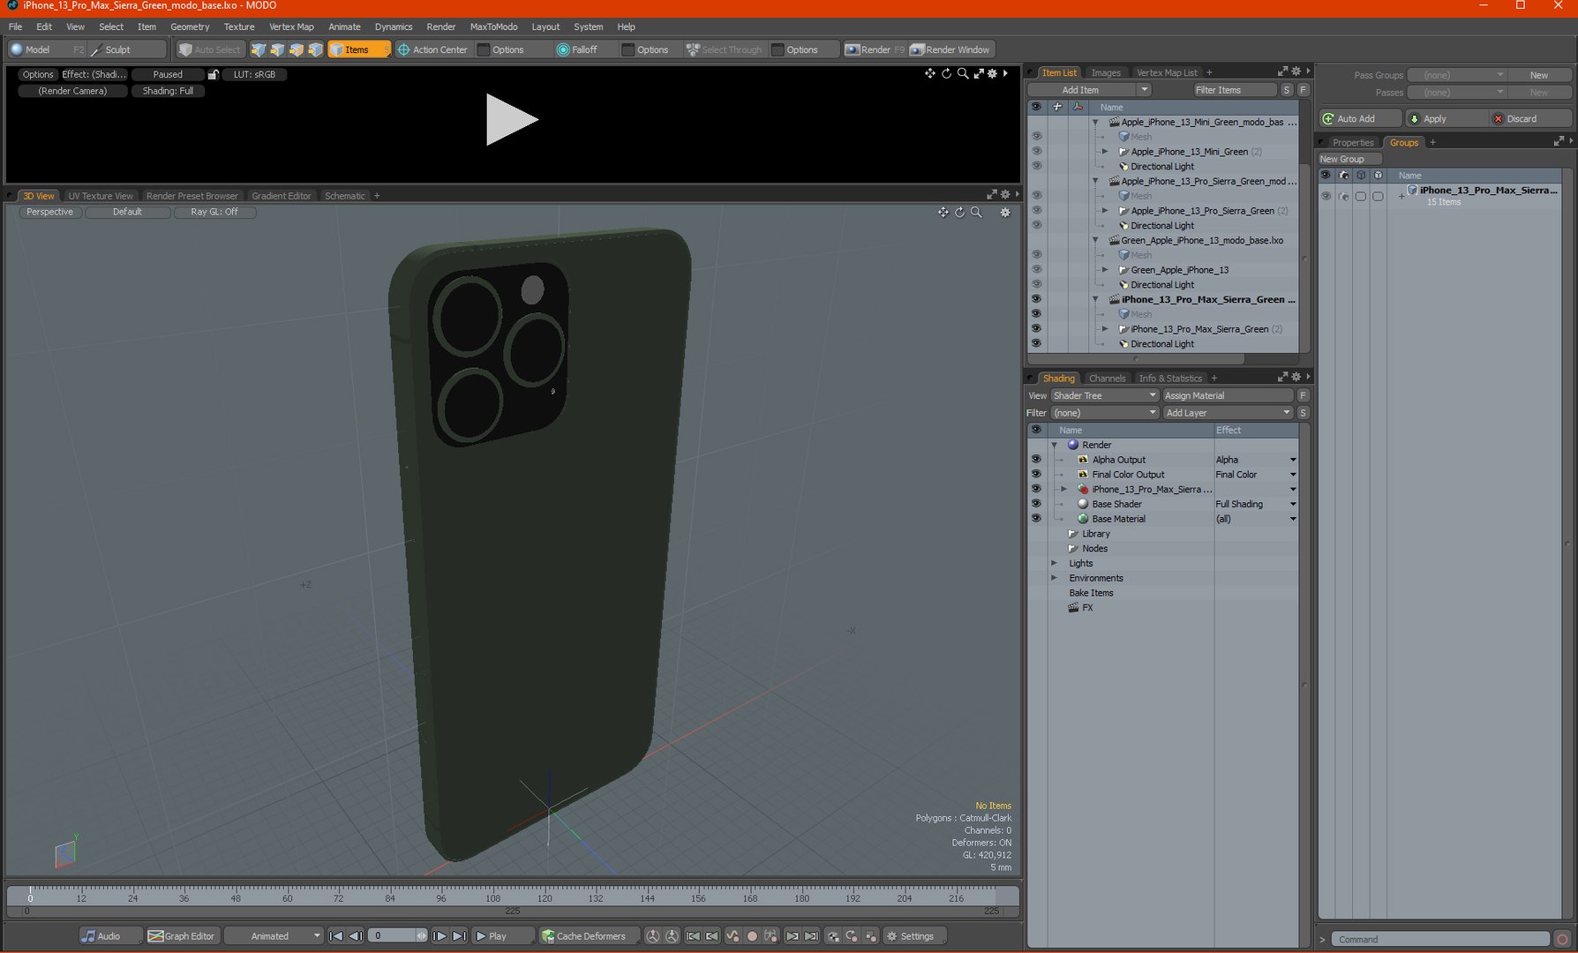
Task: Toggle Base Material visibility eye
Action: (1036, 519)
